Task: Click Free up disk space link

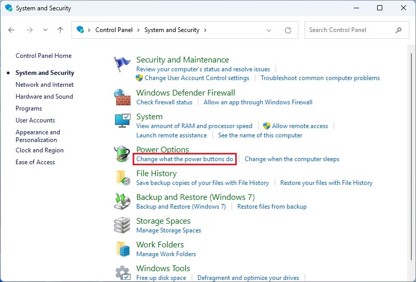Action: (161, 278)
